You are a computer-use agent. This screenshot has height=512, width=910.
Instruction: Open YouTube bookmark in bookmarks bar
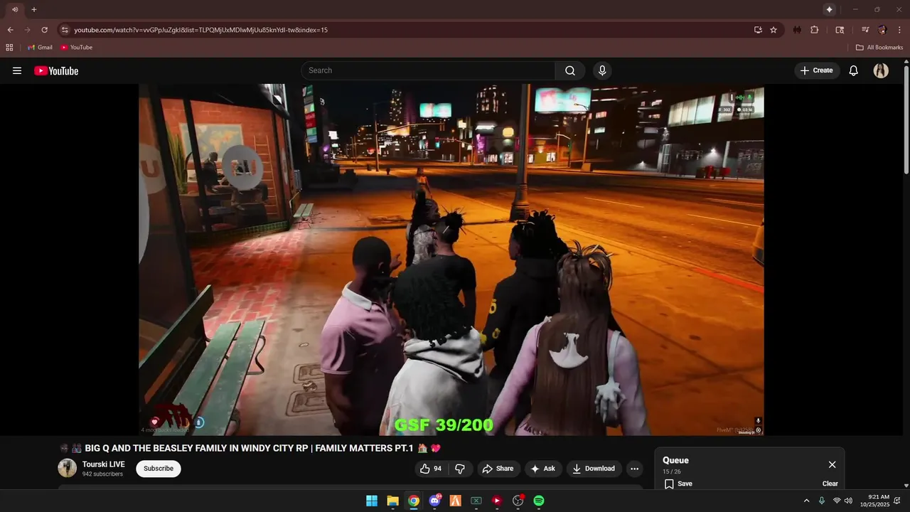pyautogui.click(x=77, y=47)
